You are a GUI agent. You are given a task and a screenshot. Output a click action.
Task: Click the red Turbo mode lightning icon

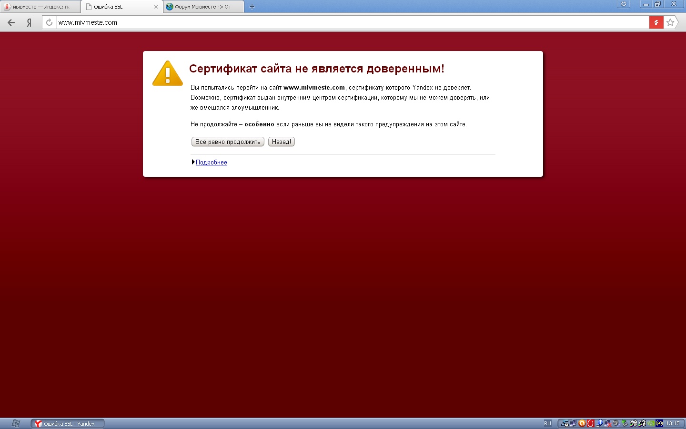(x=656, y=22)
